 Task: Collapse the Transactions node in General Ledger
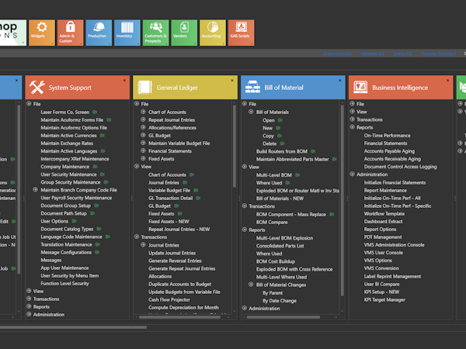[137, 237]
